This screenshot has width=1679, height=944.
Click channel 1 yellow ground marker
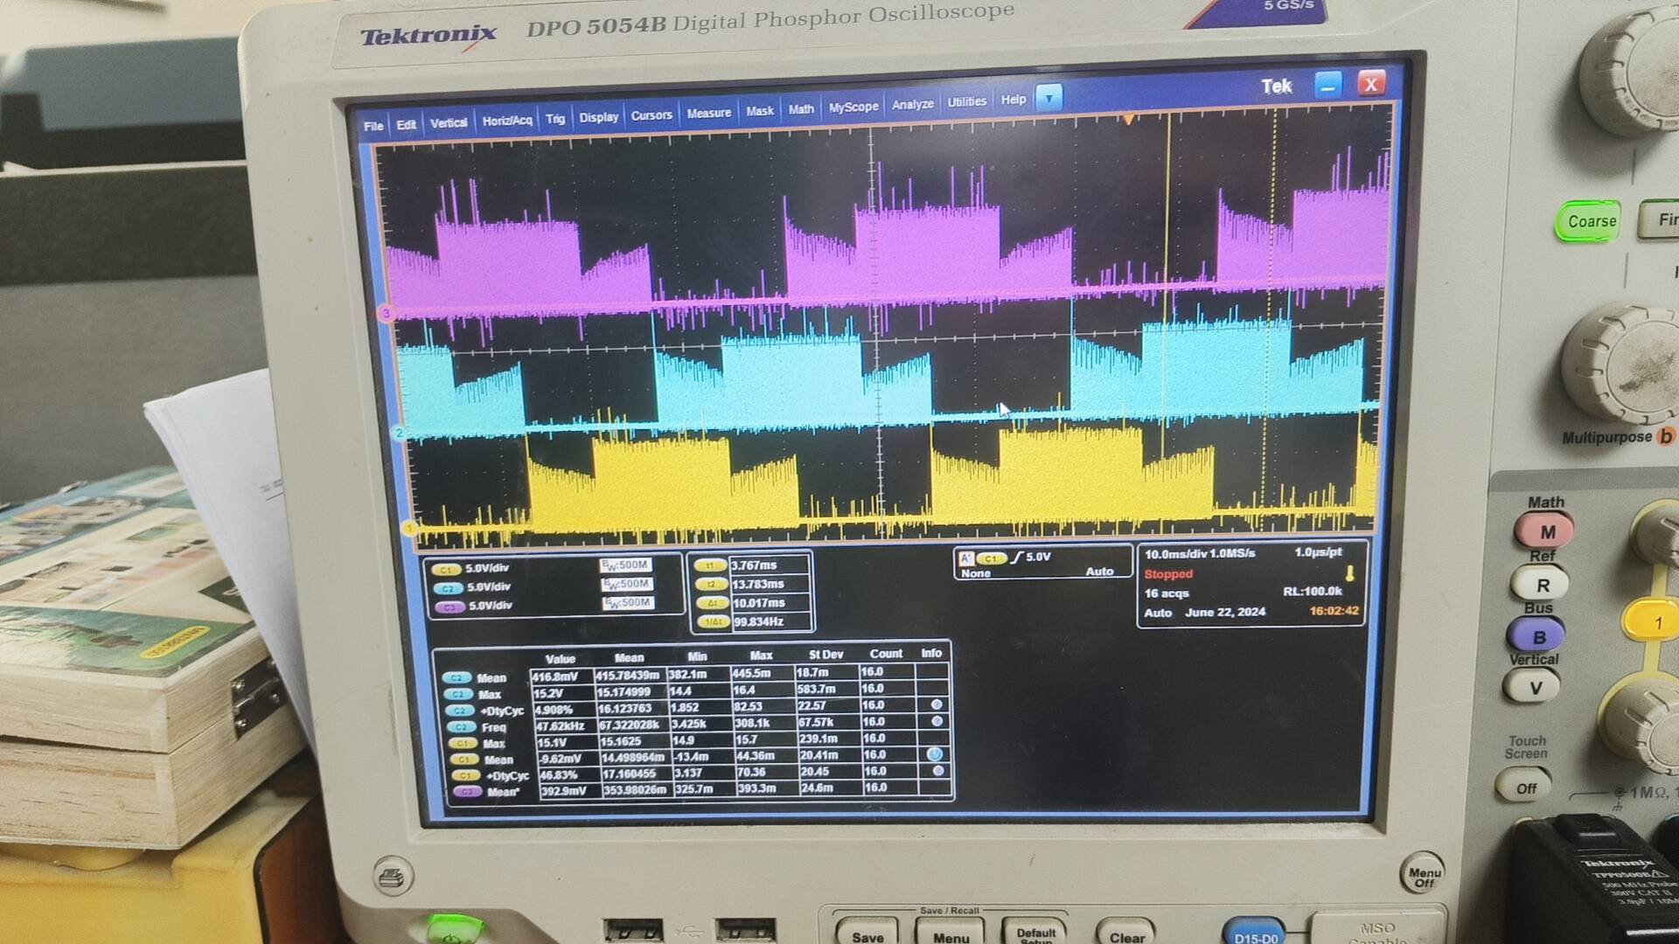click(x=408, y=528)
